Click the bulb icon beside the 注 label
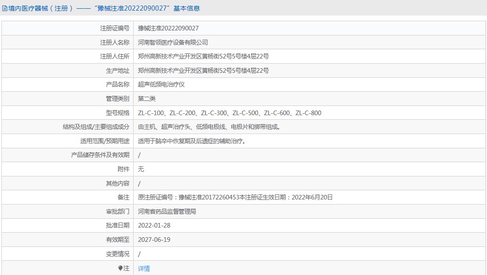The width and height of the screenshot is (487, 275). (121, 268)
